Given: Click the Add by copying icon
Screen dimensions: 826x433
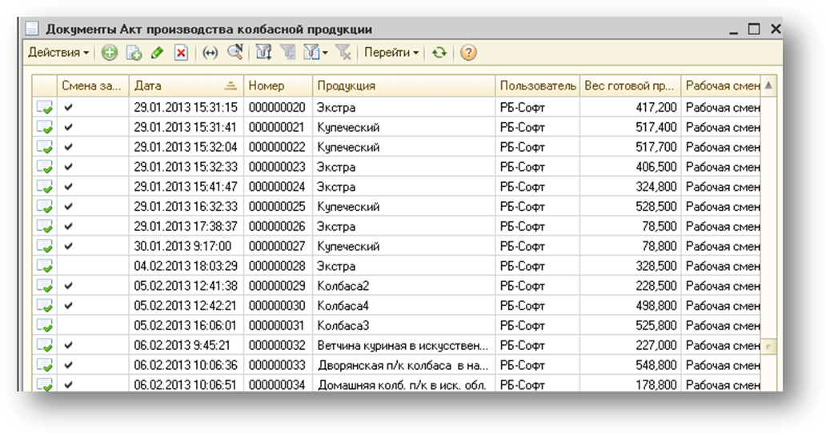Looking at the screenshot, I should click(x=134, y=53).
